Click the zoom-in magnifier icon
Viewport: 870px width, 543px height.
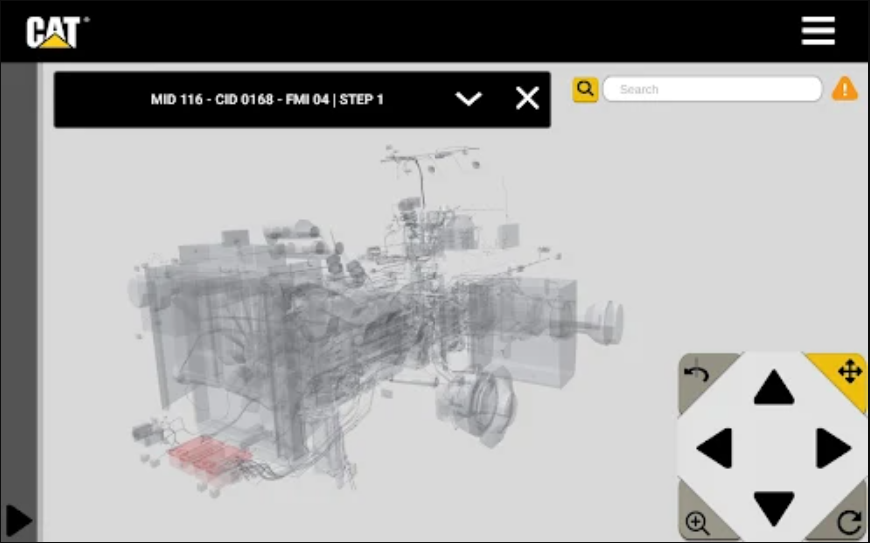tap(697, 523)
